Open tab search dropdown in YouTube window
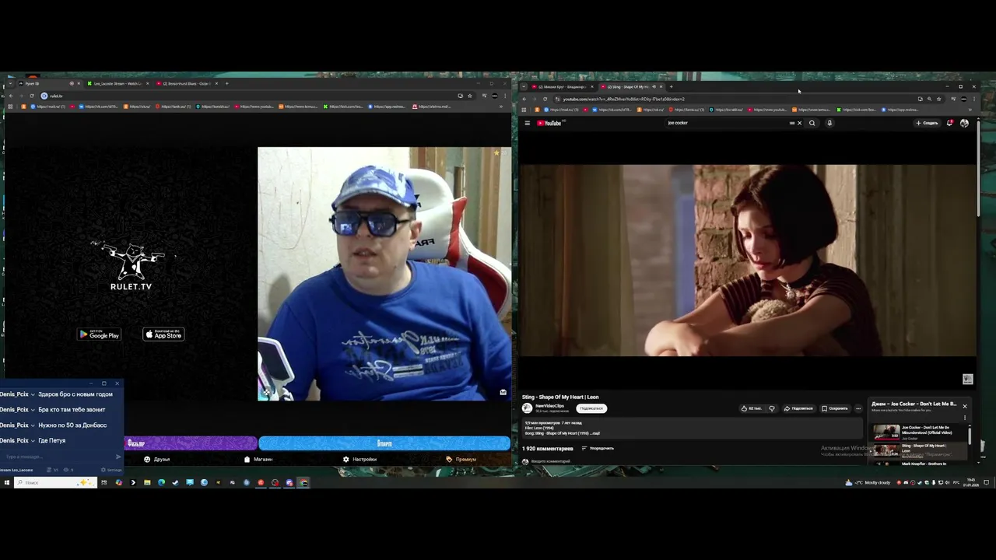The width and height of the screenshot is (996, 560). (x=524, y=87)
